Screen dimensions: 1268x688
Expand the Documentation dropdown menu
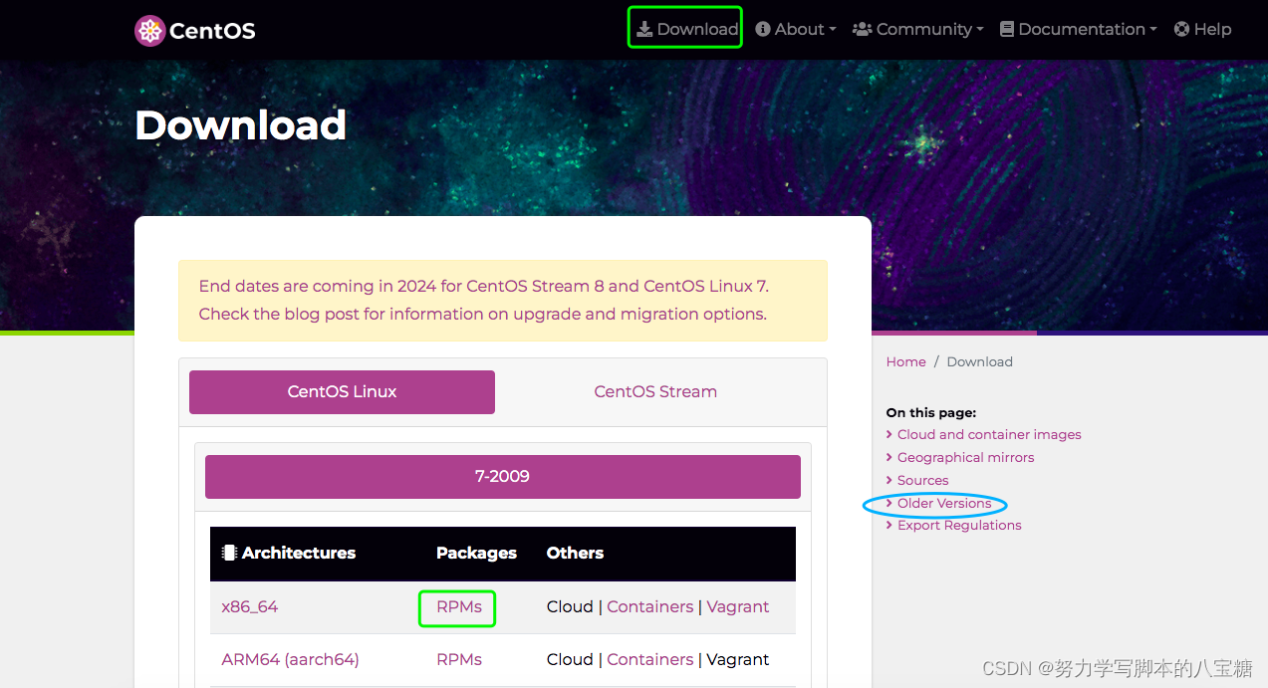(1078, 29)
